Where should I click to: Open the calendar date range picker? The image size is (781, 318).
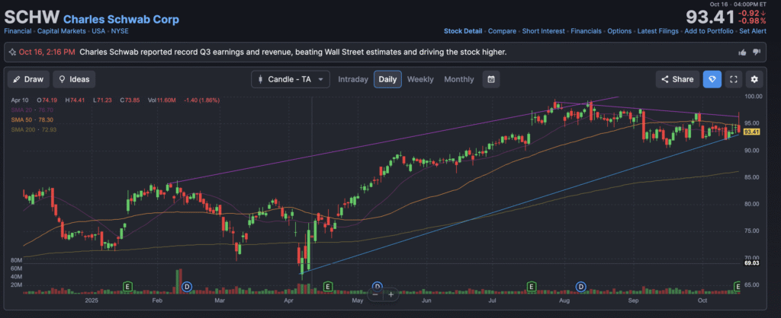click(492, 79)
